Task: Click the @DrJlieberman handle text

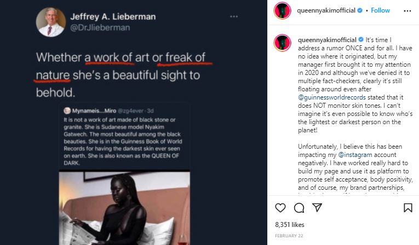Action: pos(99,27)
